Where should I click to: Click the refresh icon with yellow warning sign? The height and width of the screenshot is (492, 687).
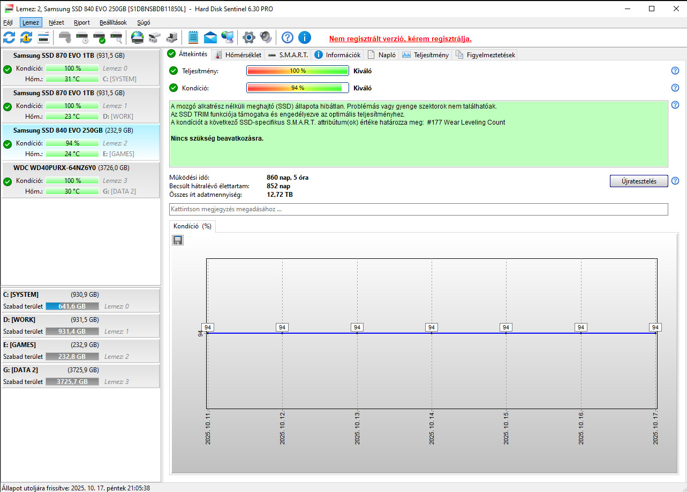tap(26, 37)
